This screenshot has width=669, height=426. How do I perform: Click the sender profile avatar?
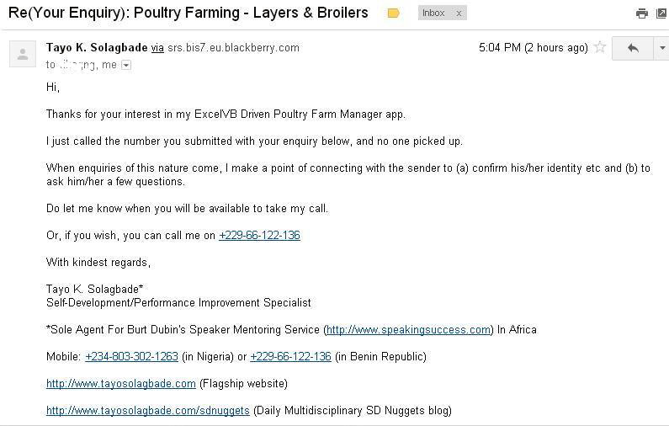point(23,54)
